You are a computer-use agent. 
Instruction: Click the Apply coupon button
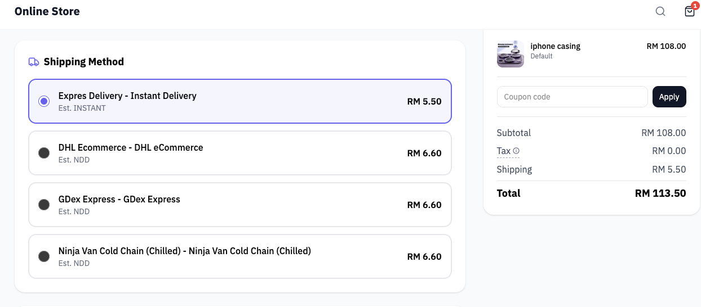click(669, 97)
